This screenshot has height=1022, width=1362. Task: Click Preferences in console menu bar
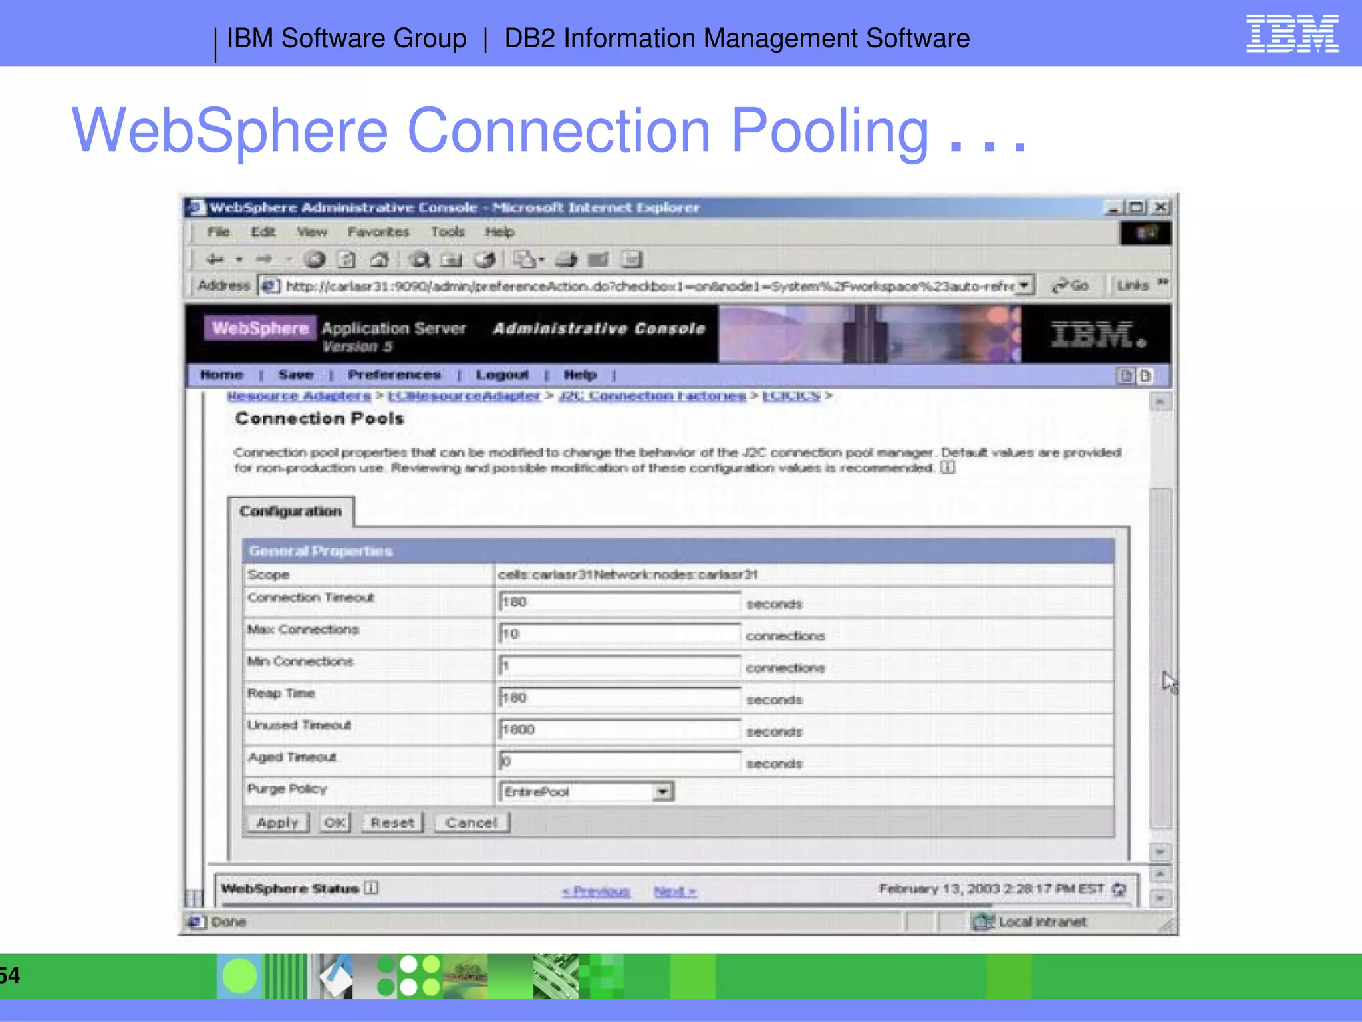coord(394,375)
